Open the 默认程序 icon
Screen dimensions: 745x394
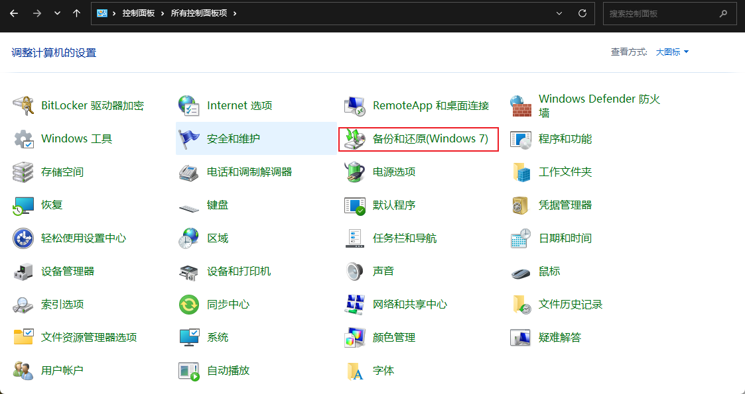(355, 205)
